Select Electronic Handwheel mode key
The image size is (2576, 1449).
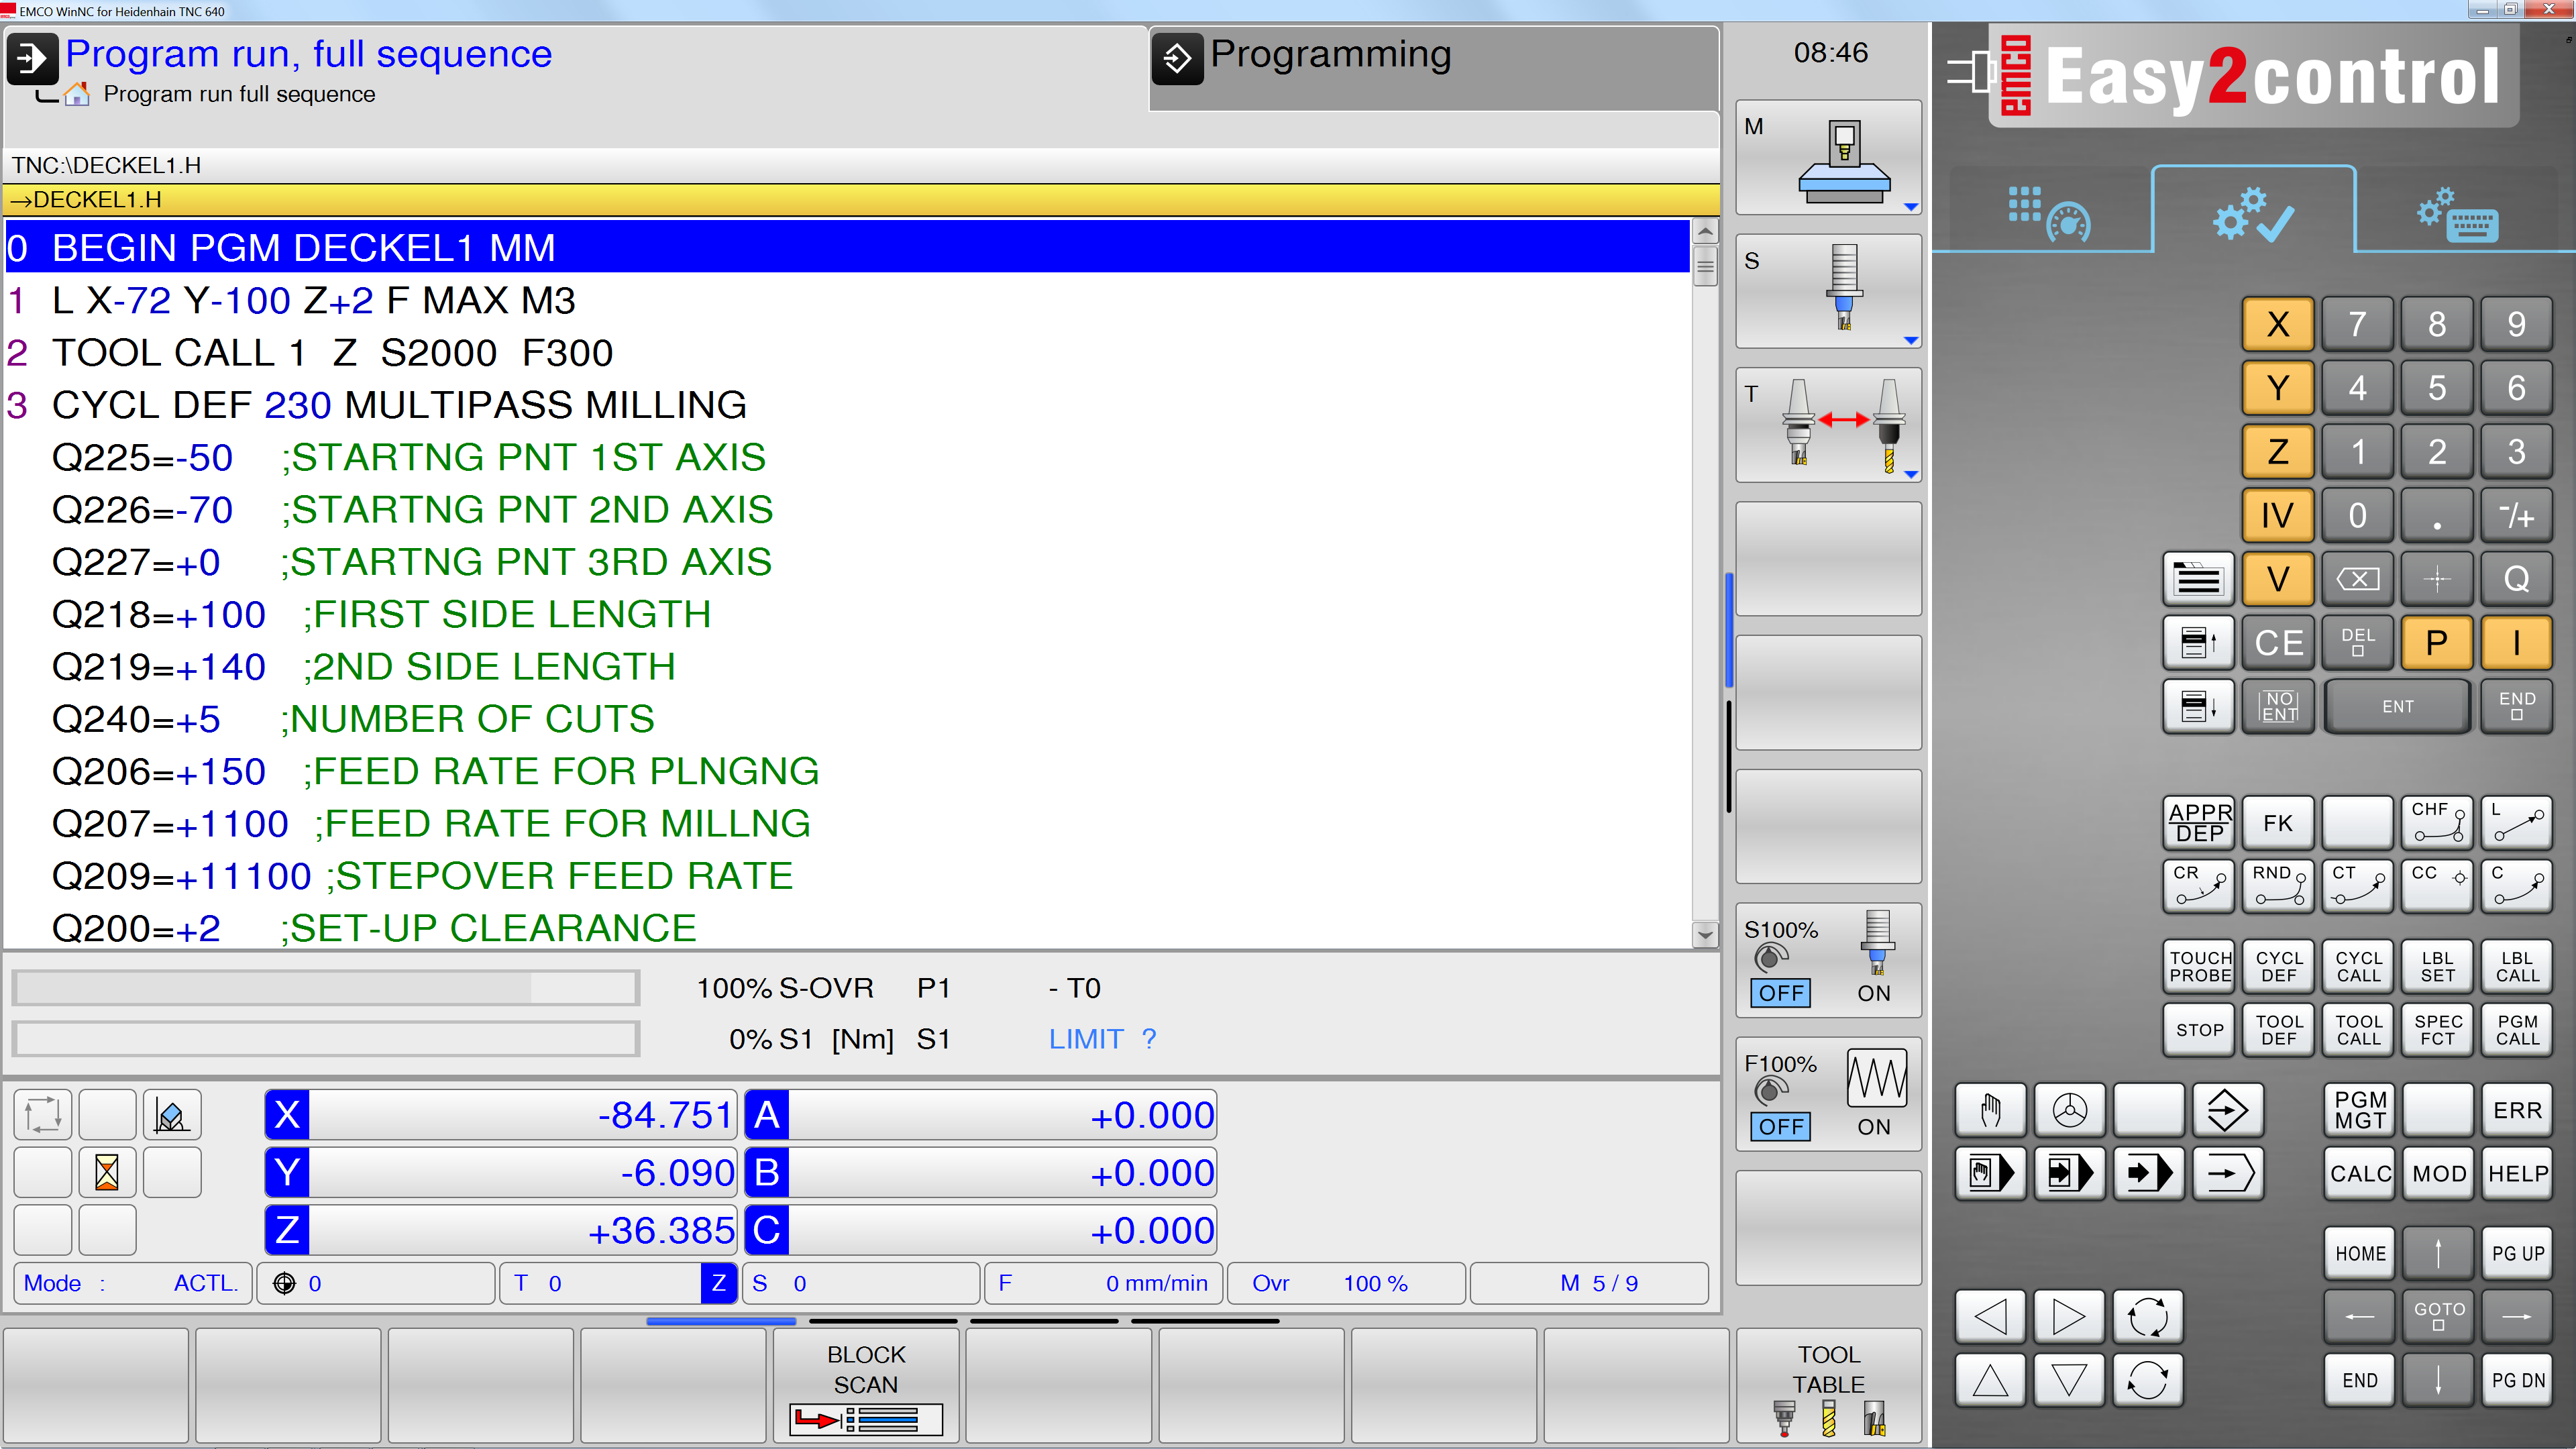click(x=2069, y=1110)
